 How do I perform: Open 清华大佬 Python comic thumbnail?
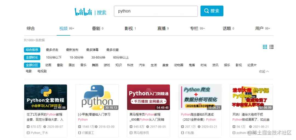(251, 97)
